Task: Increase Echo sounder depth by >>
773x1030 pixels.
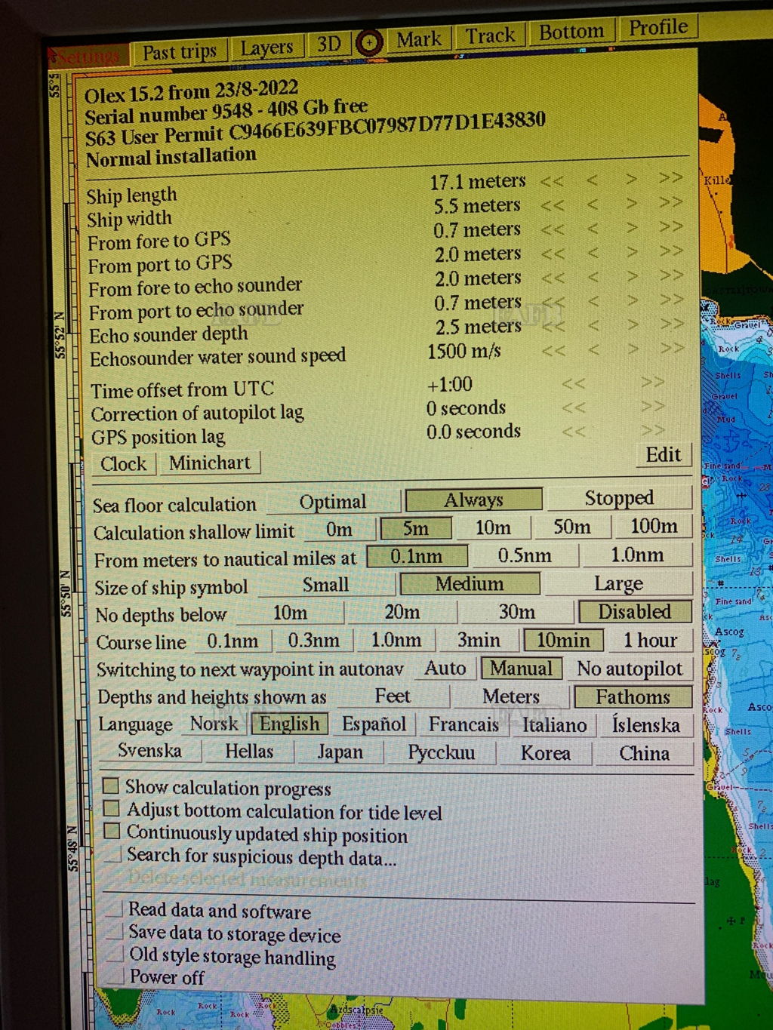Action: (671, 324)
